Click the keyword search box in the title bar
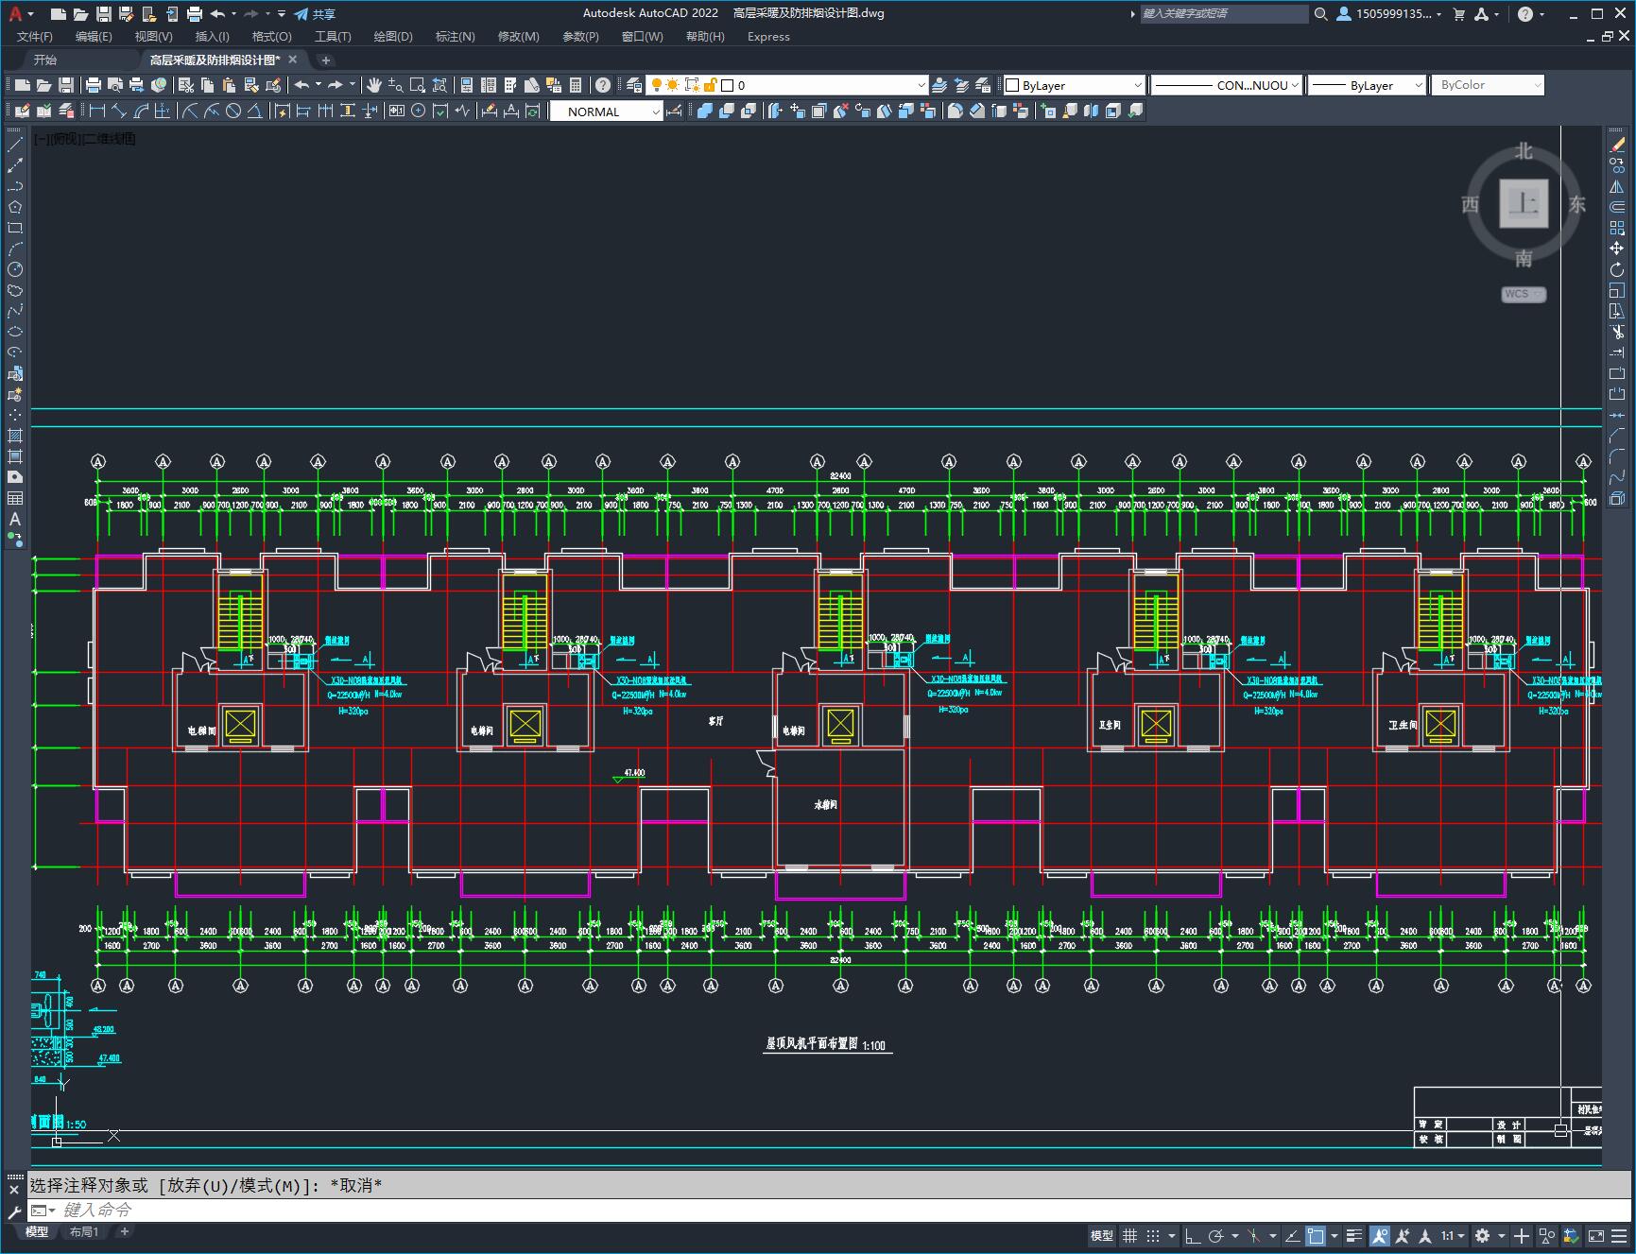Screen dimensions: 1636x1254 pyautogui.click(x=1223, y=13)
